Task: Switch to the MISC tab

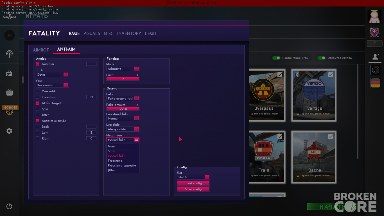Action: (x=109, y=33)
